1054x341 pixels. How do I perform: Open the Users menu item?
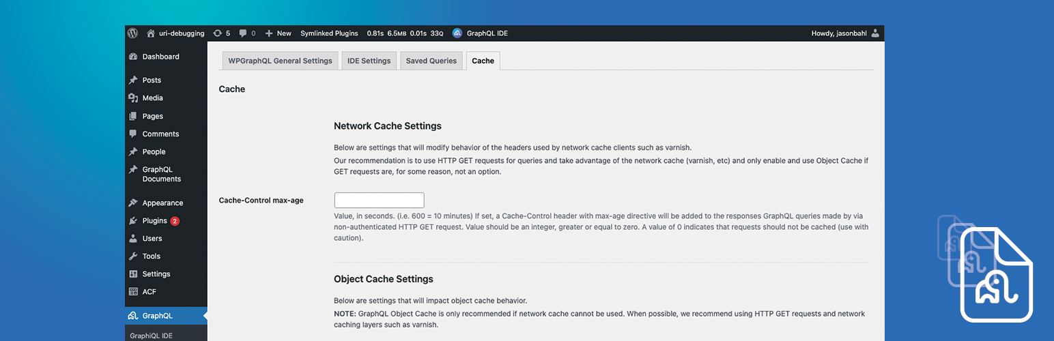(x=166, y=238)
